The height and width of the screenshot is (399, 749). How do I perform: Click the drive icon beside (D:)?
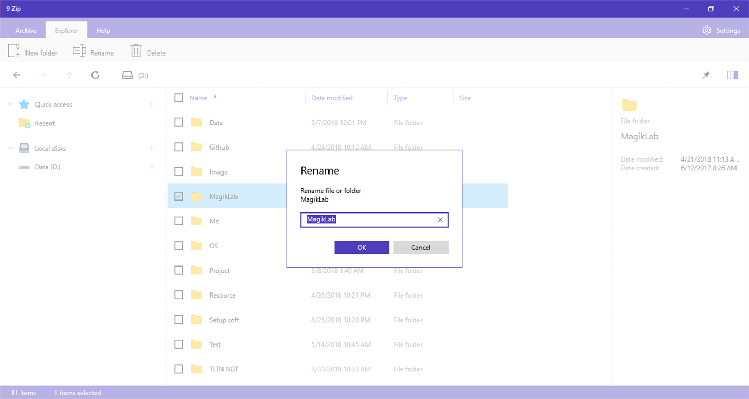[127, 75]
